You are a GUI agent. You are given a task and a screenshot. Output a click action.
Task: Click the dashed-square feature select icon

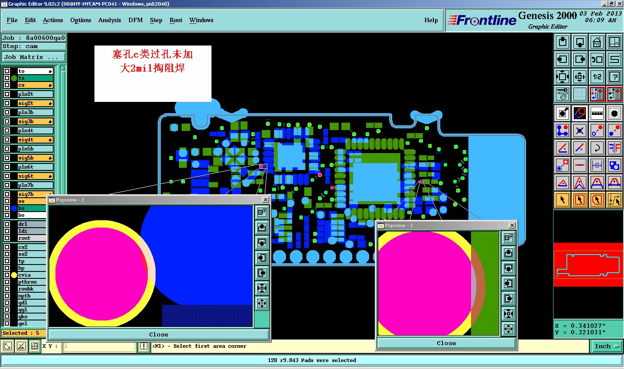coord(614,113)
